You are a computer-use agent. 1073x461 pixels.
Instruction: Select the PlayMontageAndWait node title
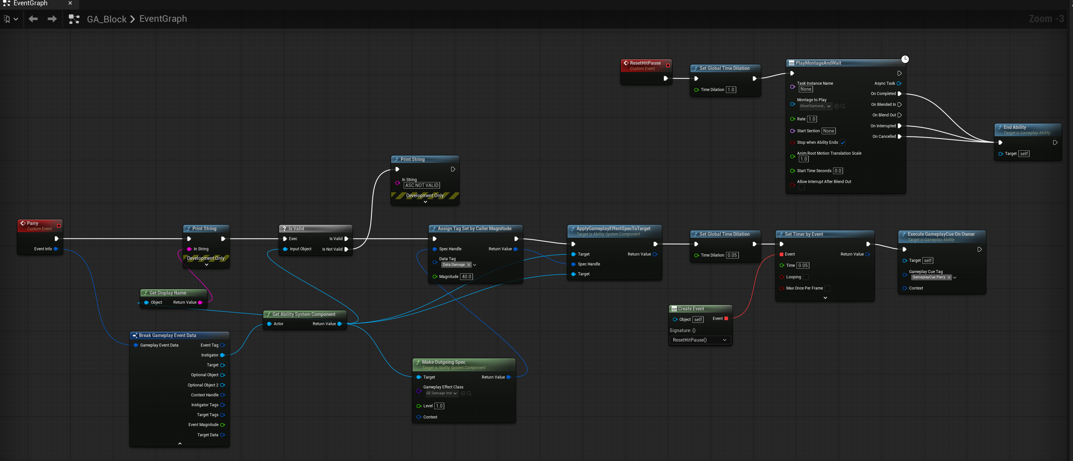point(818,63)
